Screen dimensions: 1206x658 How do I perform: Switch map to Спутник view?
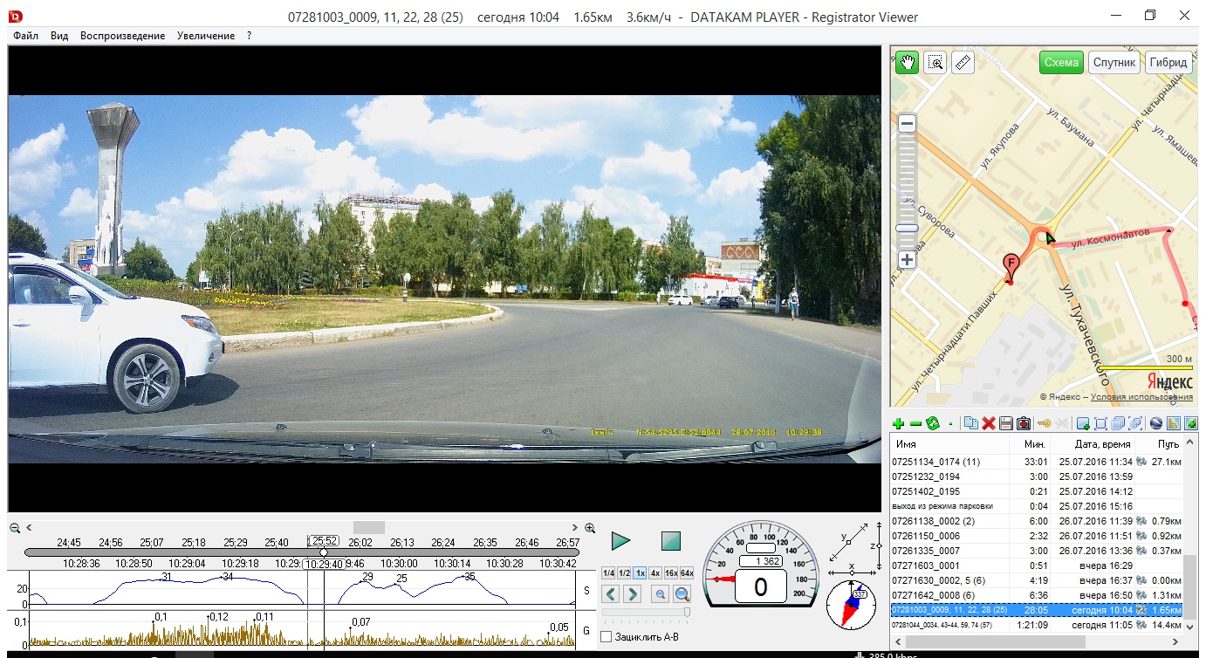pos(1113,63)
